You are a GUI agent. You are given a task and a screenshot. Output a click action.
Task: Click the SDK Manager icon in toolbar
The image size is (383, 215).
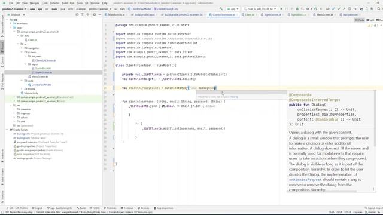tap(372, 9)
